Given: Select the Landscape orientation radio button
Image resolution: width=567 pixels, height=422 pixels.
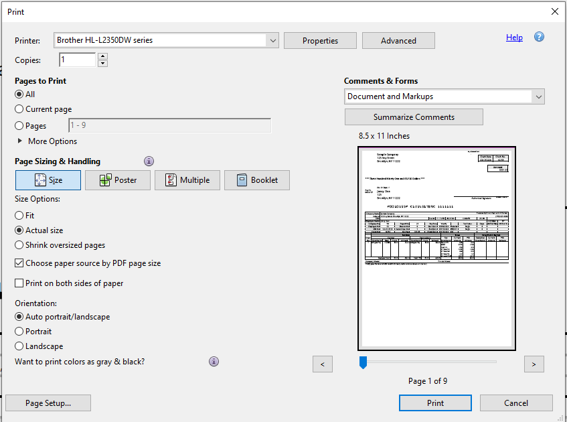Looking at the screenshot, I should [x=19, y=346].
